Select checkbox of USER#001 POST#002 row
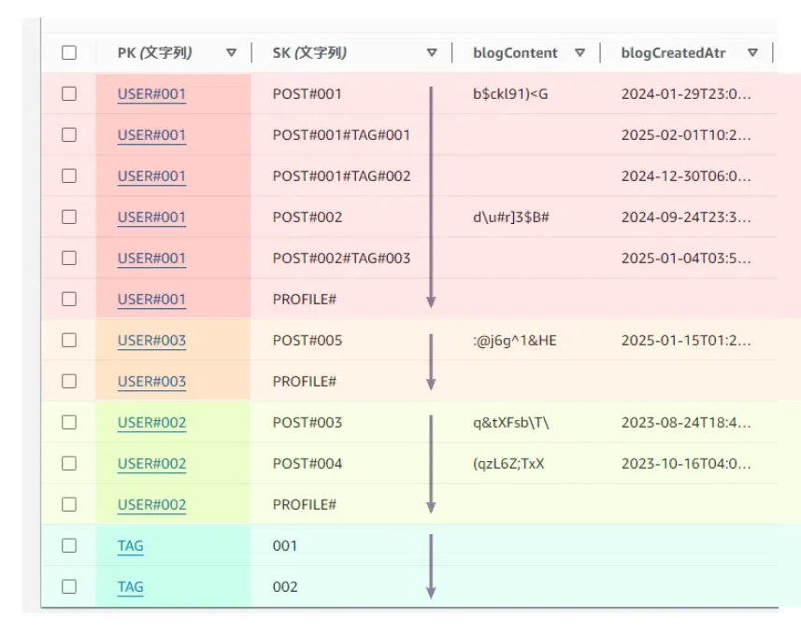This screenshot has width=801, height=632. point(69,217)
